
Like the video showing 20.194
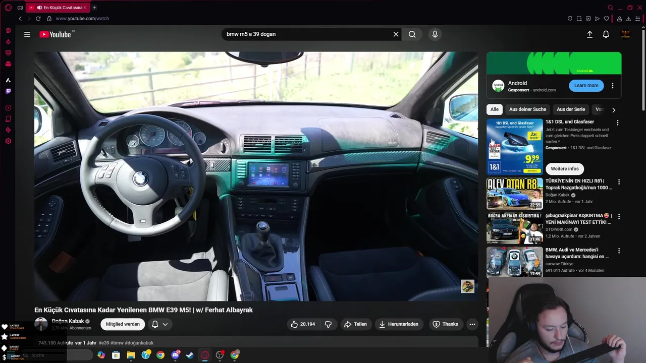(303, 324)
